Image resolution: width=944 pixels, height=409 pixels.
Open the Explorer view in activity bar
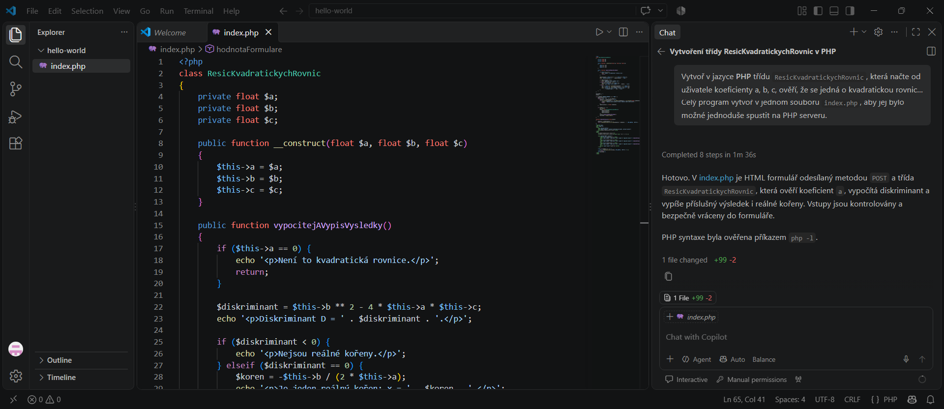[16, 34]
